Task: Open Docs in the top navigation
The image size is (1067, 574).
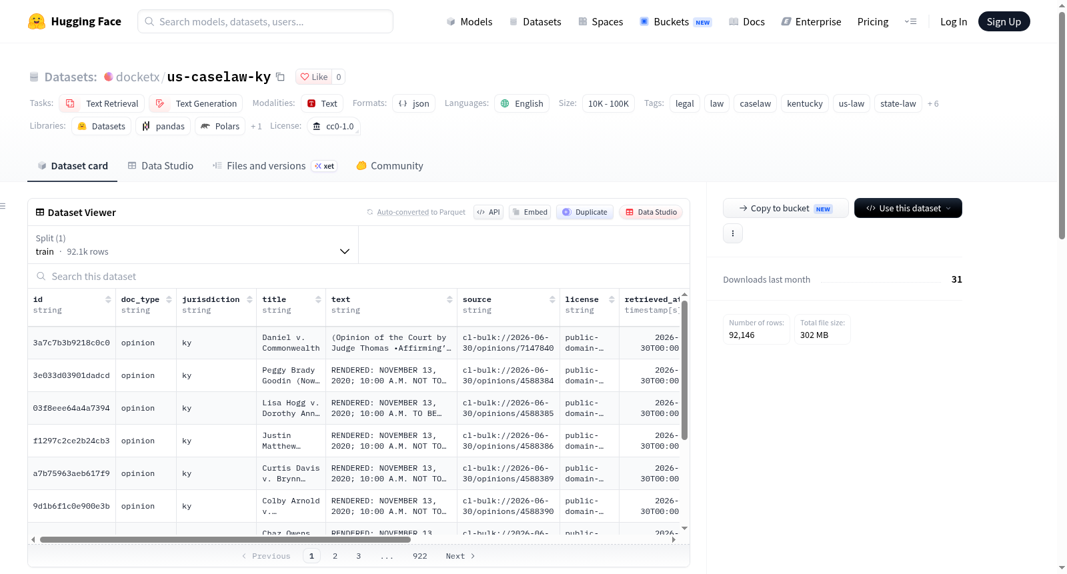Action: tap(747, 21)
